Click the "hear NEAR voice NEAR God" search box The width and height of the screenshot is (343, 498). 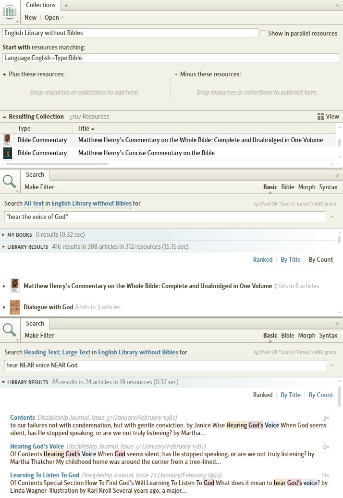165,365
